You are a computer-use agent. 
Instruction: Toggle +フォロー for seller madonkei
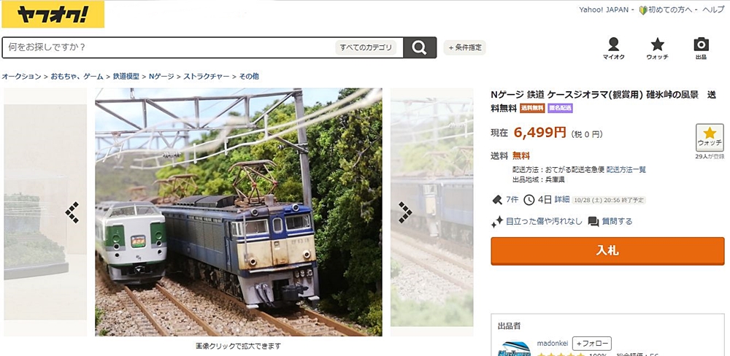[592, 344]
